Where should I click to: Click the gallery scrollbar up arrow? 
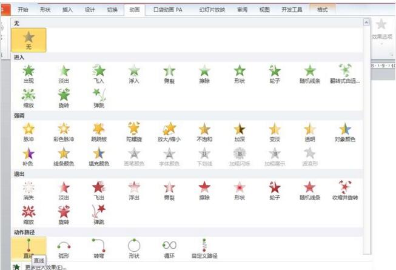pyautogui.click(x=366, y=22)
